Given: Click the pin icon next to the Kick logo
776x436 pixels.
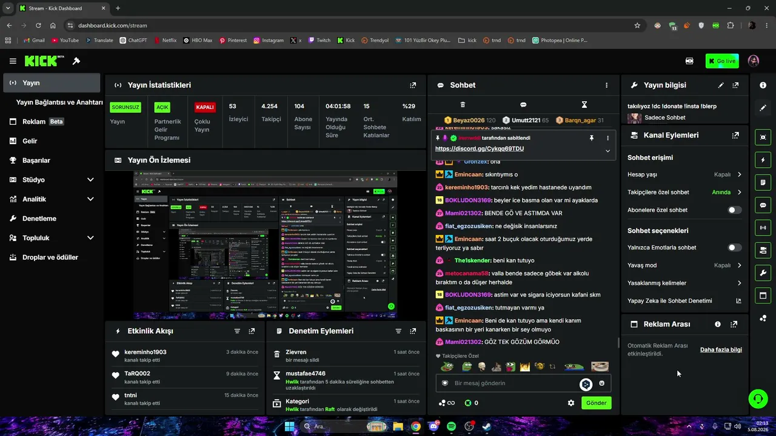Looking at the screenshot, I should (76, 61).
